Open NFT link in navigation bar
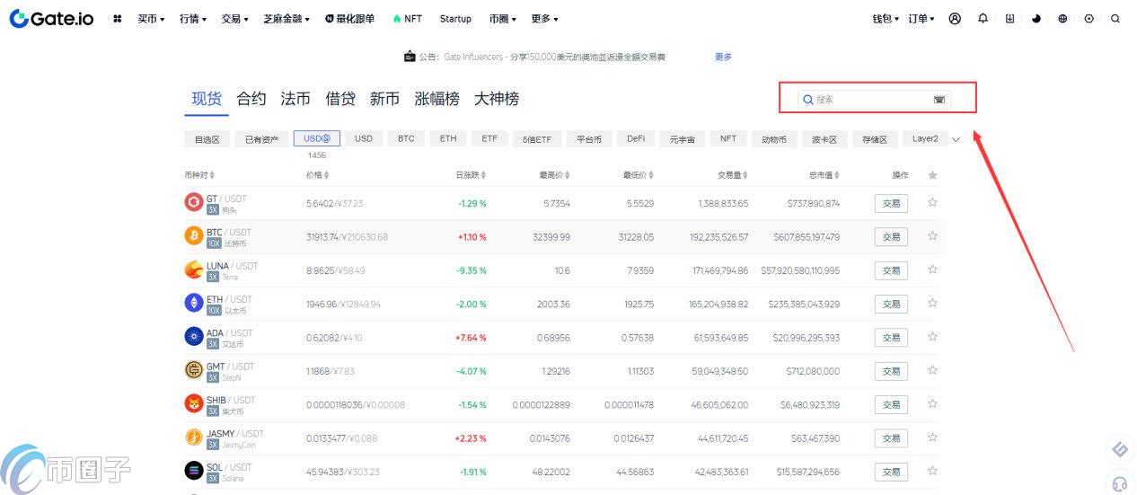The width and height of the screenshot is (1137, 495). 408,19
